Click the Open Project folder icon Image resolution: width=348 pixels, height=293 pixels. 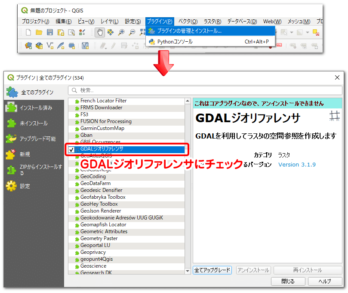(x=39, y=32)
